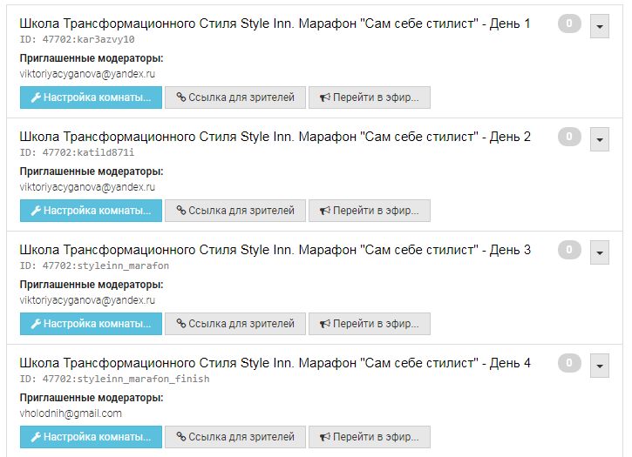Image resolution: width=632 pixels, height=457 pixels.
Task: Click the День 3 participant counter badge
Action: pyautogui.click(x=568, y=250)
